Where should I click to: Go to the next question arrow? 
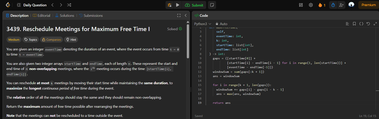61,5
